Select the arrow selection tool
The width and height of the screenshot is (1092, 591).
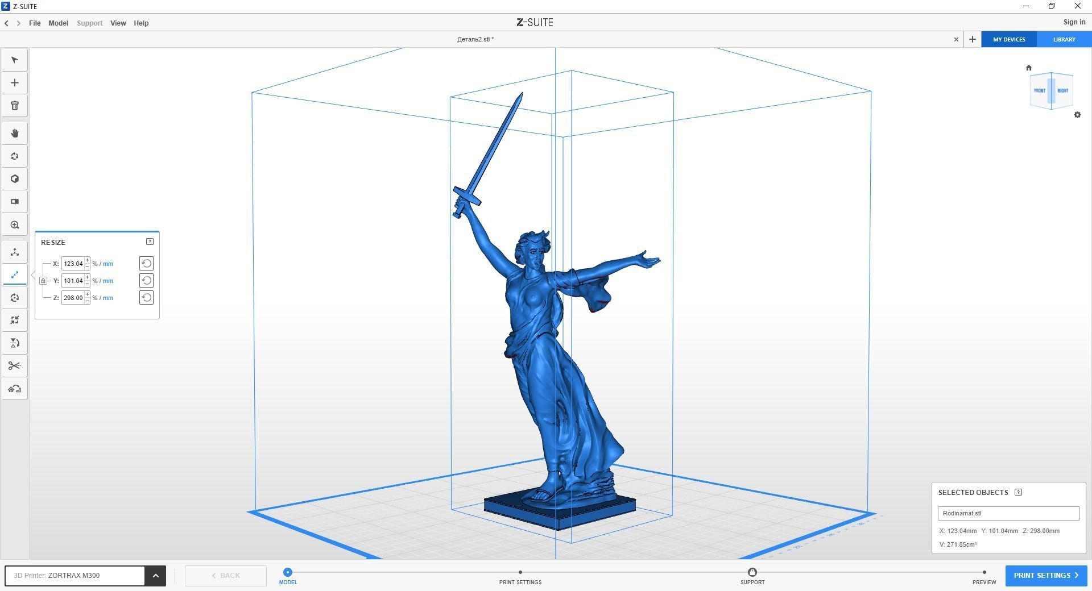click(15, 60)
